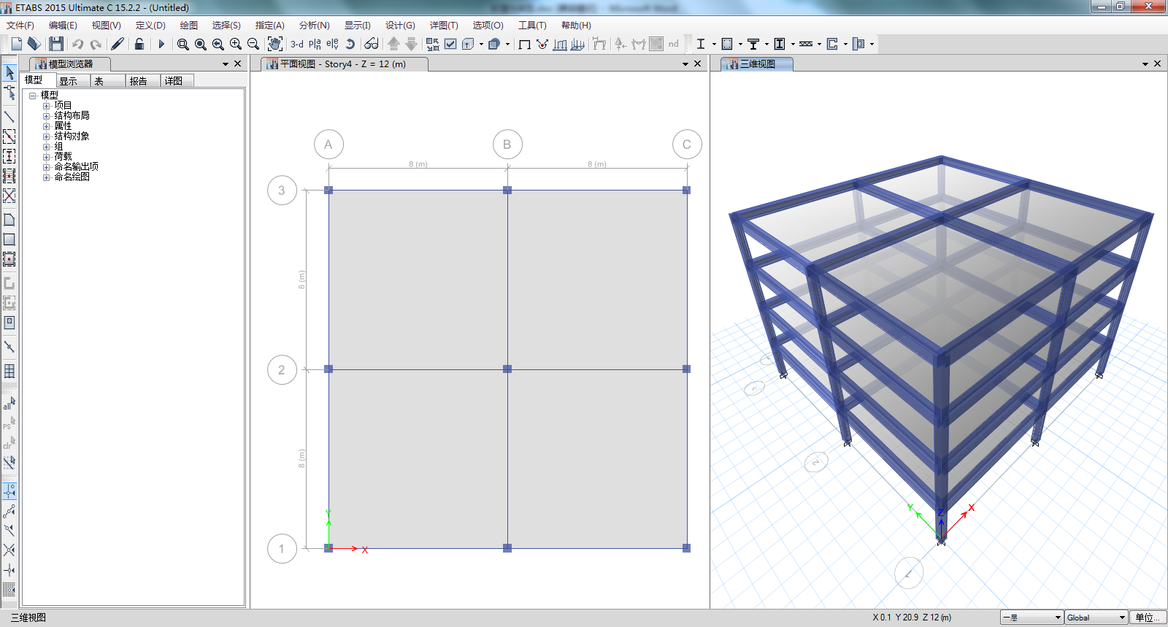Click the Save model floppy disk icon
Image resolution: width=1168 pixels, height=627 pixels.
click(56, 44)
